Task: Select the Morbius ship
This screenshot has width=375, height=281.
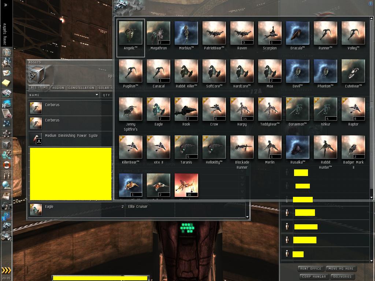Action: (186, 36)
